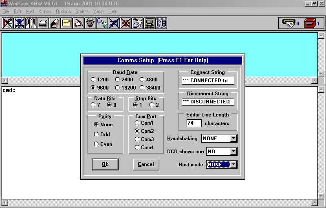Open the Yapp menu
Viewport: 326px width, 208px height.
(x=98, y=11)
